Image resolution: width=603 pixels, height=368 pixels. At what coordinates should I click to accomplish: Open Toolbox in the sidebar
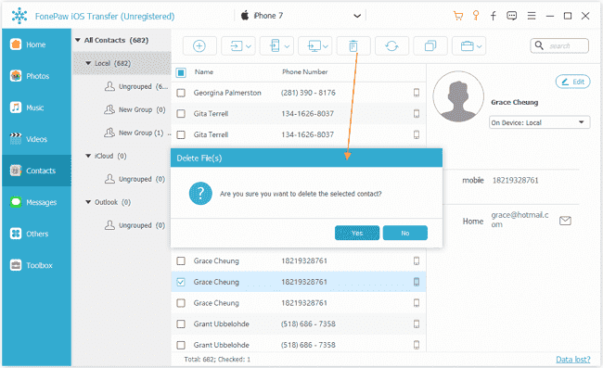[36, 265]
